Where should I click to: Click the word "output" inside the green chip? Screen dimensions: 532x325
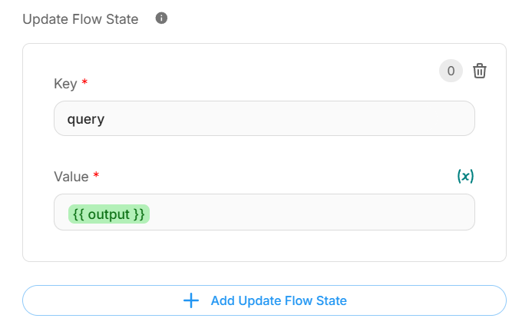coord(109,214)
